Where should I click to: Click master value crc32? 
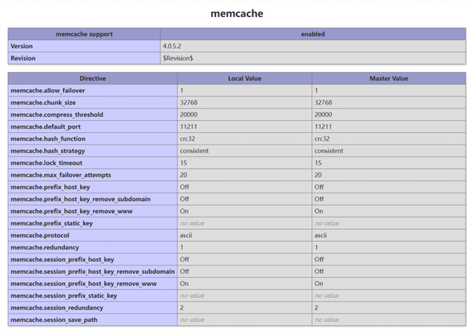(322, 138)
